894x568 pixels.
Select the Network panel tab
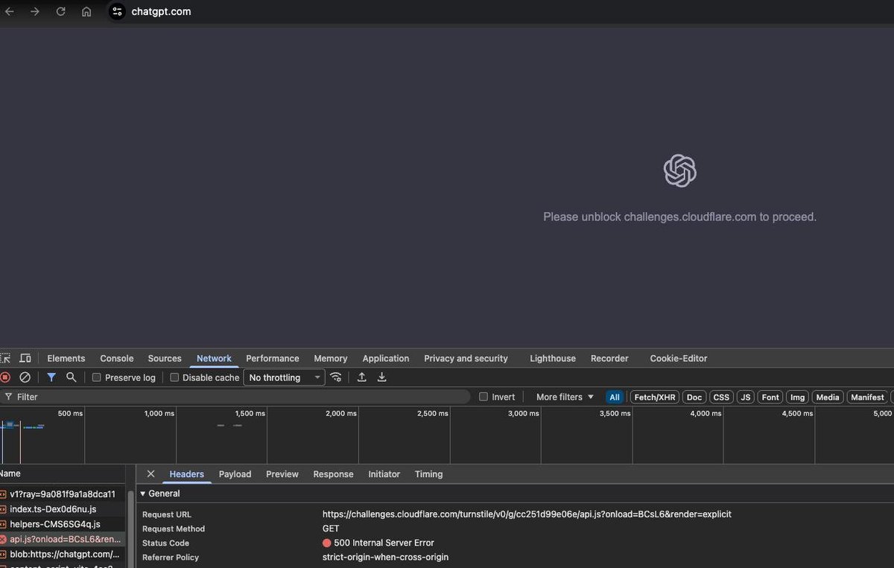[x=214, y=358]
